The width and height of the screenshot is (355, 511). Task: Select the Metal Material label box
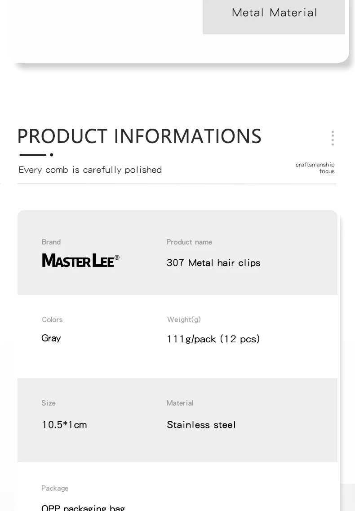point(274,16)
